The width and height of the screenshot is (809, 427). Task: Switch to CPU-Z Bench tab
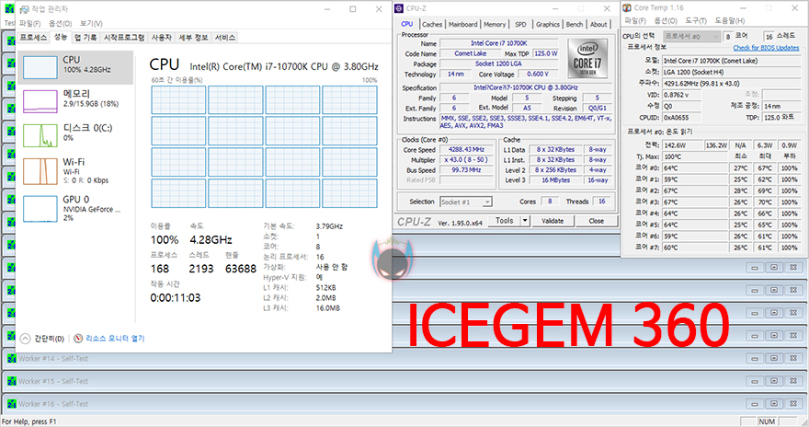575,24
